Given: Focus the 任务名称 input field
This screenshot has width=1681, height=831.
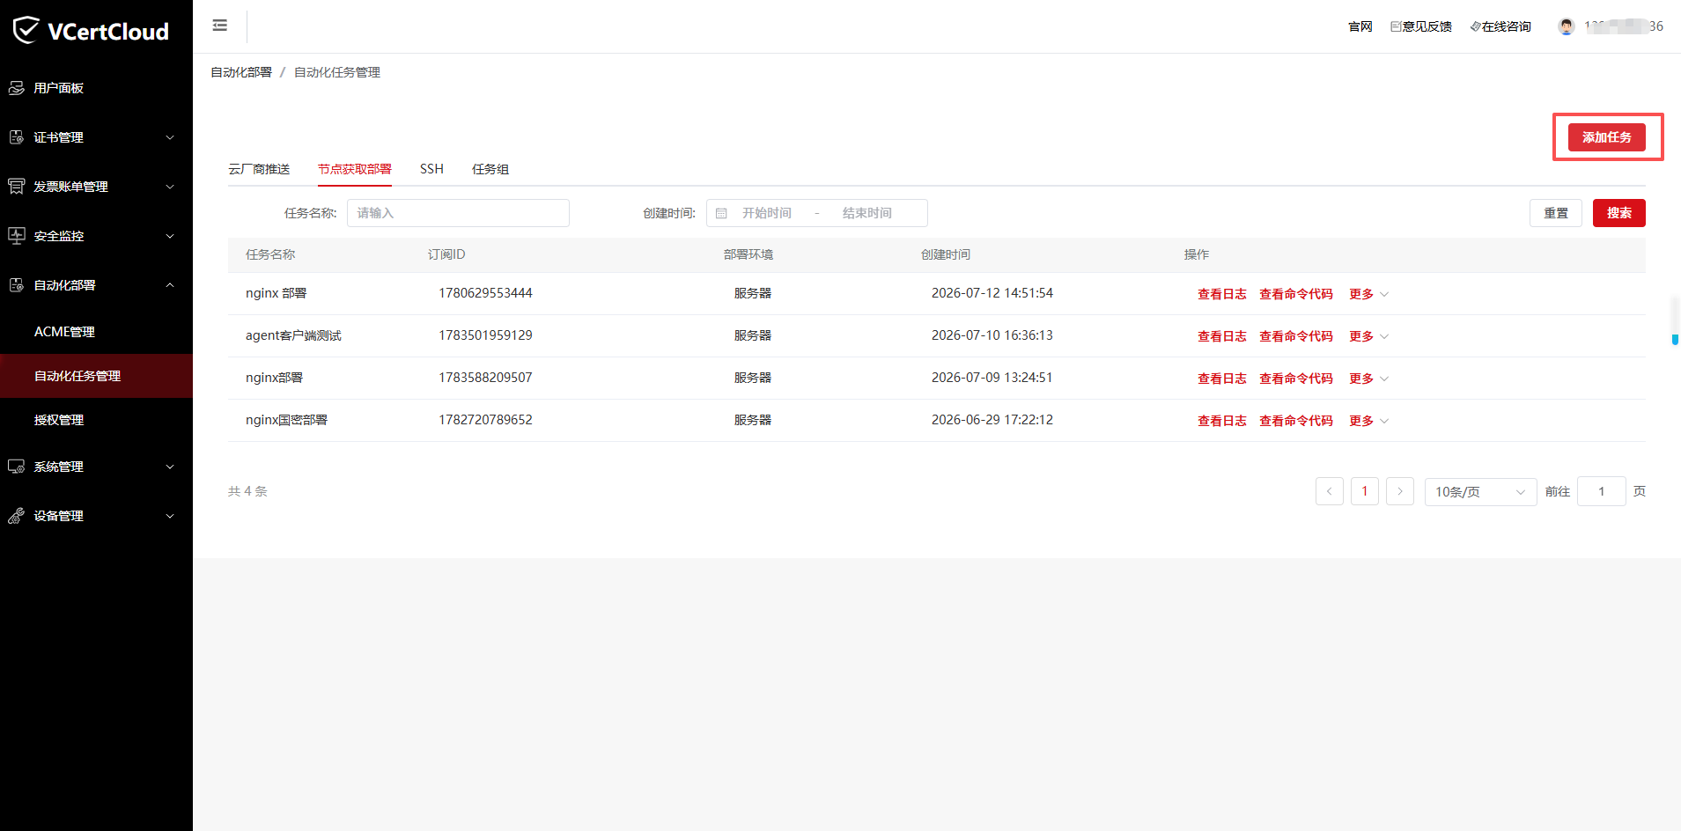Looking at the screenshot, I should click(458, 213).
